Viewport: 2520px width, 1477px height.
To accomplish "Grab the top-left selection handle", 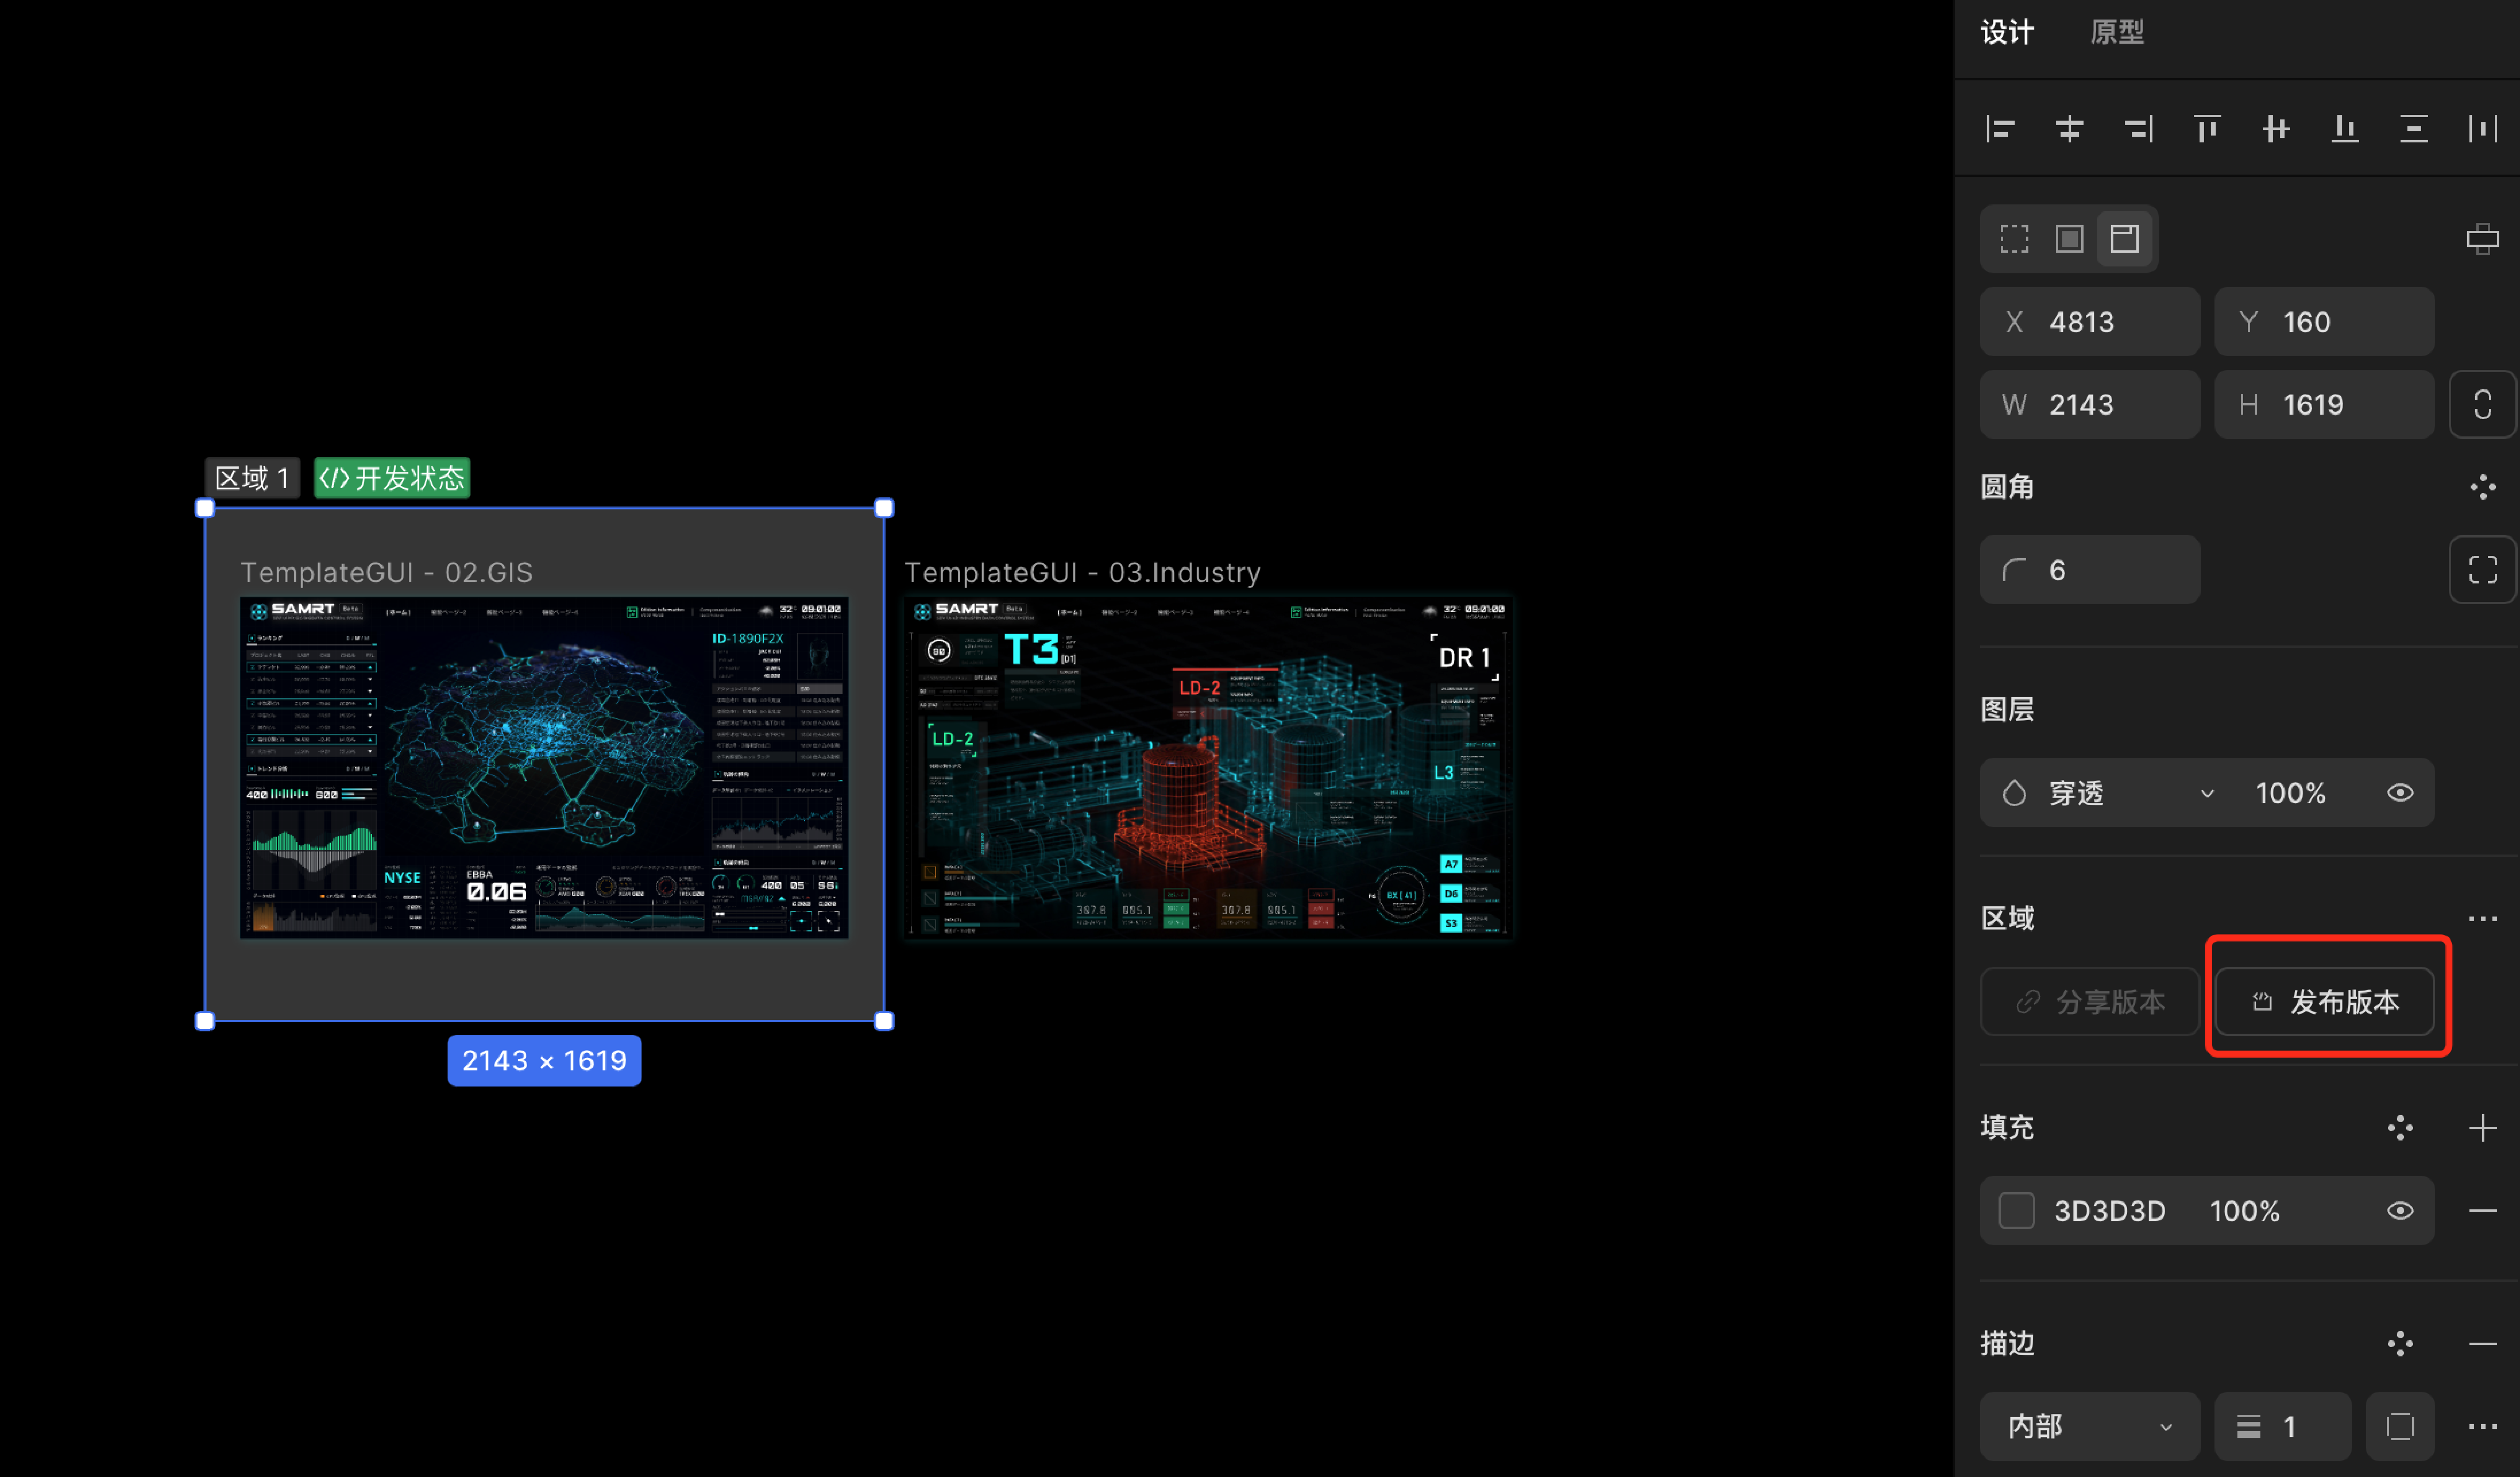I will 205,508.
